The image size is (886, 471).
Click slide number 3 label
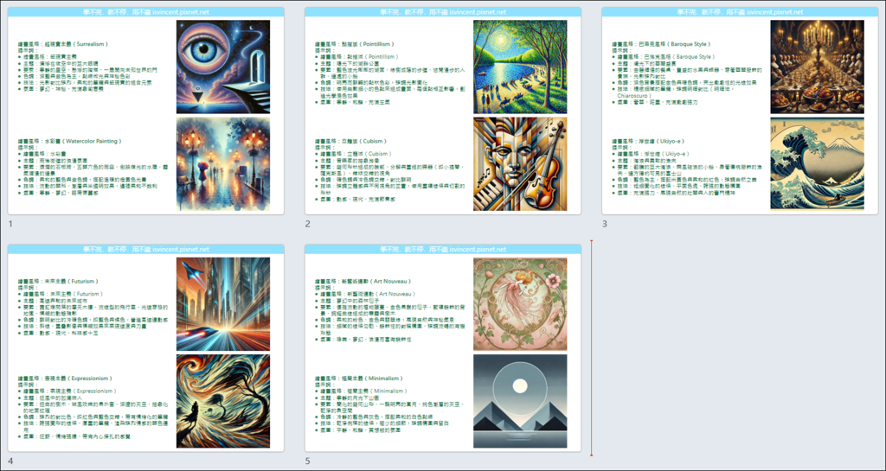click(605, 224)
